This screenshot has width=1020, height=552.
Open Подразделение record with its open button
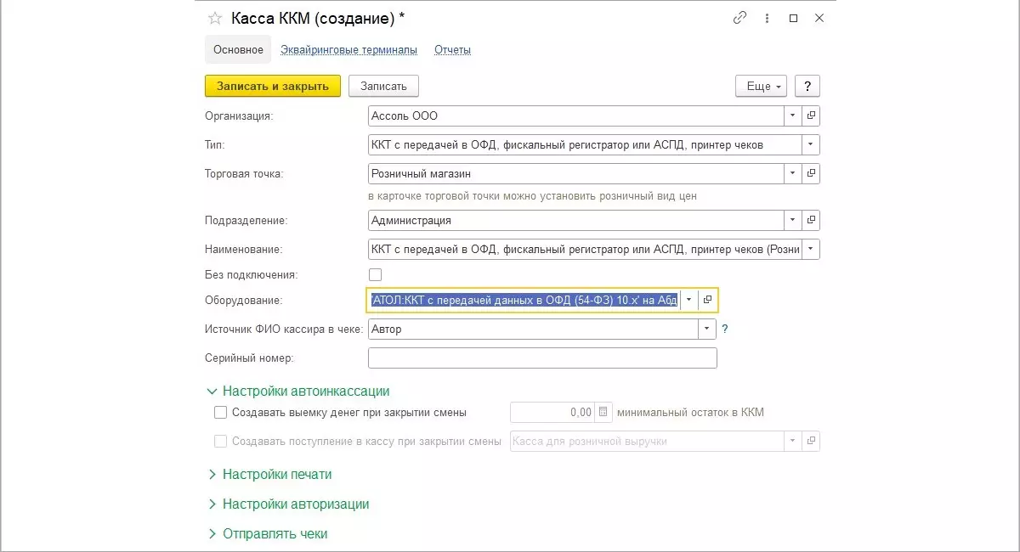pos(811,220)
